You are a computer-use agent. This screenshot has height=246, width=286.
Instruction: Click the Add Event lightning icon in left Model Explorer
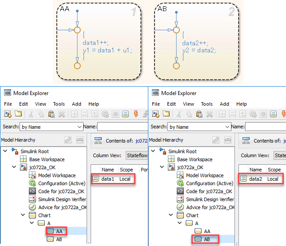coord(136,114)
